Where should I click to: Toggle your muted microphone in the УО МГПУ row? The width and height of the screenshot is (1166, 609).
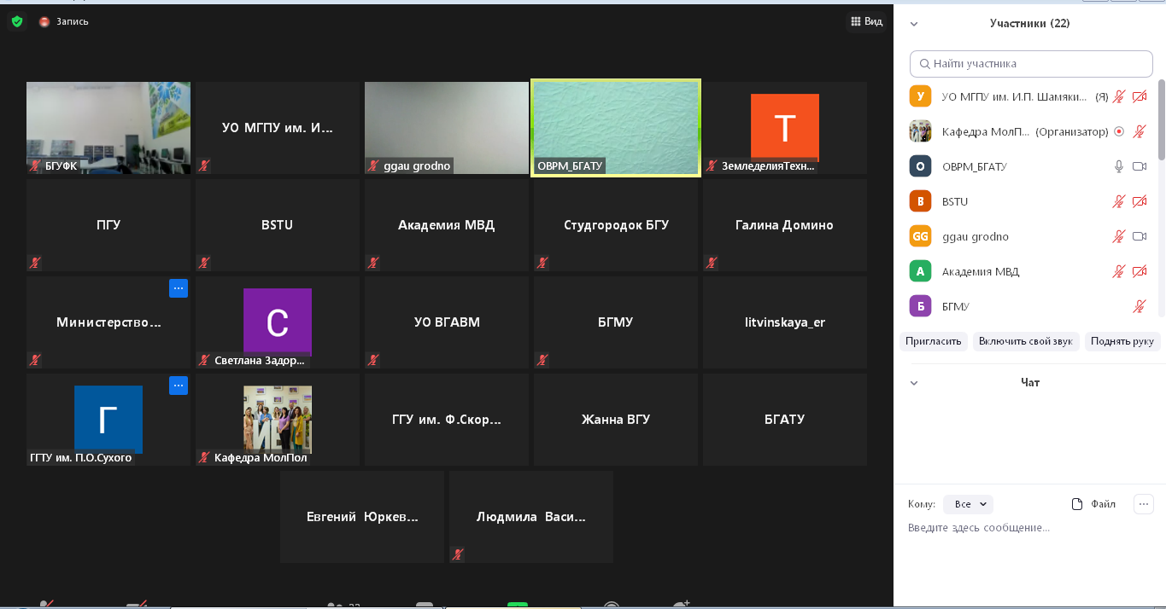coord(1118,96)
